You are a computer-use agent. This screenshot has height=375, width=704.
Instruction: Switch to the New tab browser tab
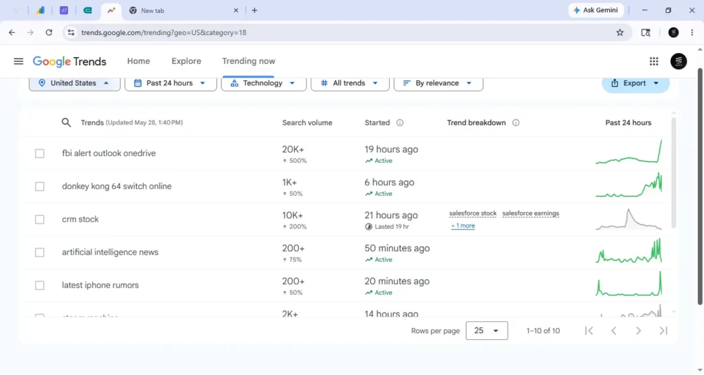click(183, 10)
